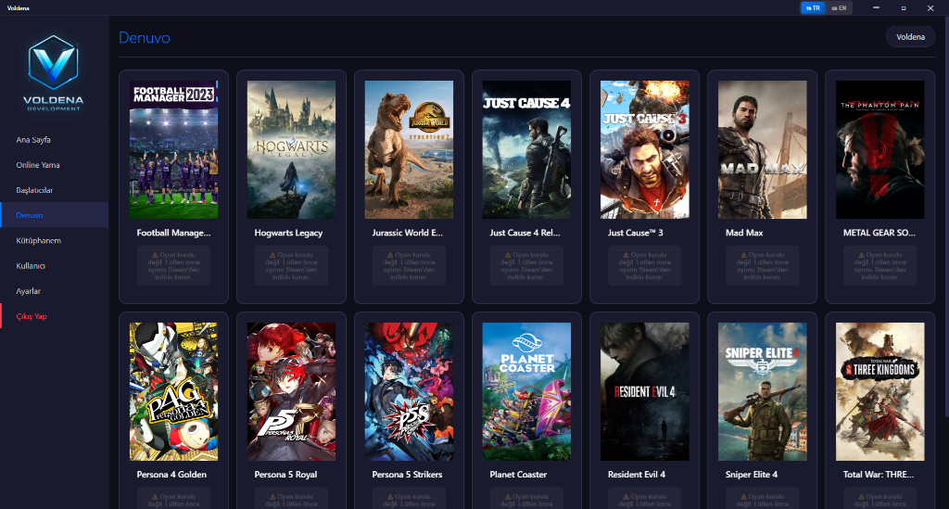Open the Ana Sayfa page
949x509 pixels.
pyautogui.click(x=55, y=140)
